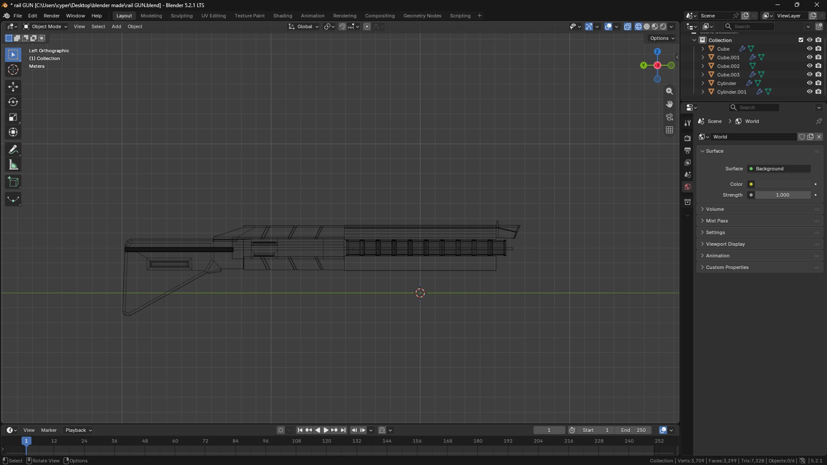Switch to the Sculpting workspace tab
The width and height of the screenshot is (827, 465).
point(181,15)
